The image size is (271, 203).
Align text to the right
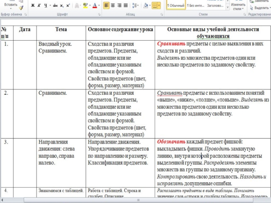click(x=119, y=5)
